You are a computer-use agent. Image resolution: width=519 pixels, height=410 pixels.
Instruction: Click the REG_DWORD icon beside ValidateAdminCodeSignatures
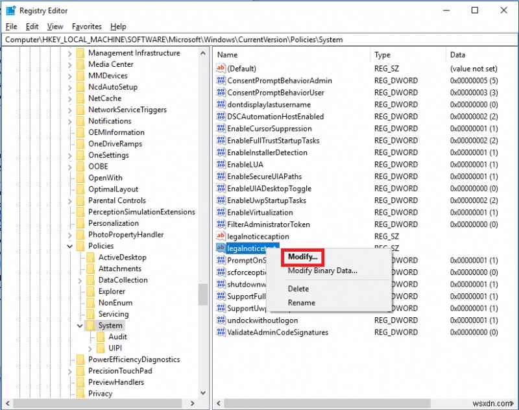[x=223, y=332]
